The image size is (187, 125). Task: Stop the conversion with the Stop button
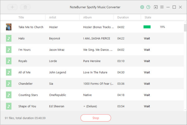point(96,118)
